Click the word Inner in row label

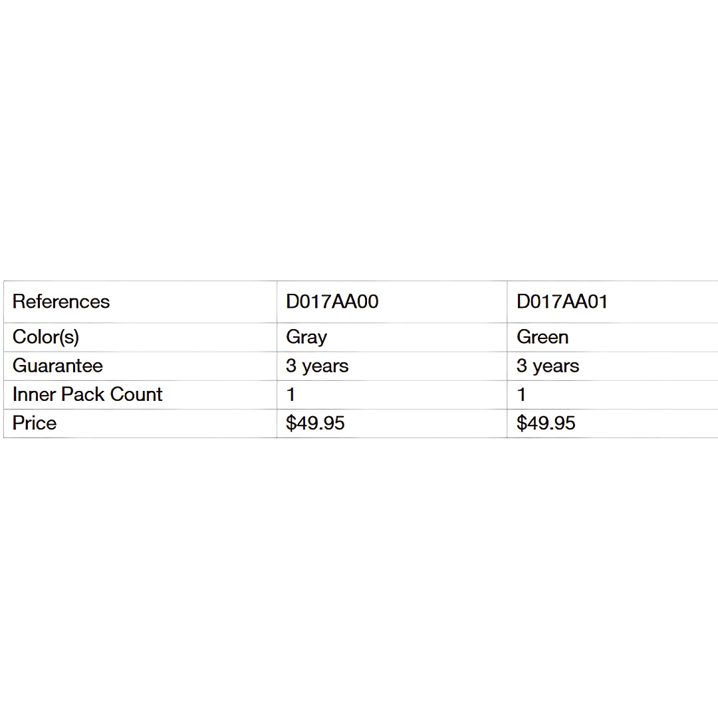pos(34,394)
